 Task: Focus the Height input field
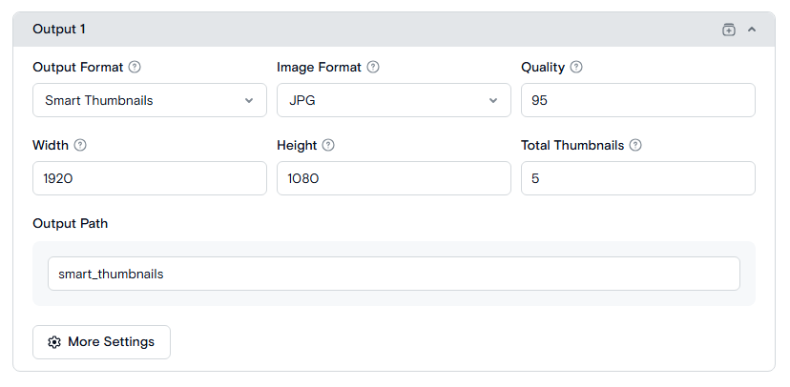[x=393, y=178]
